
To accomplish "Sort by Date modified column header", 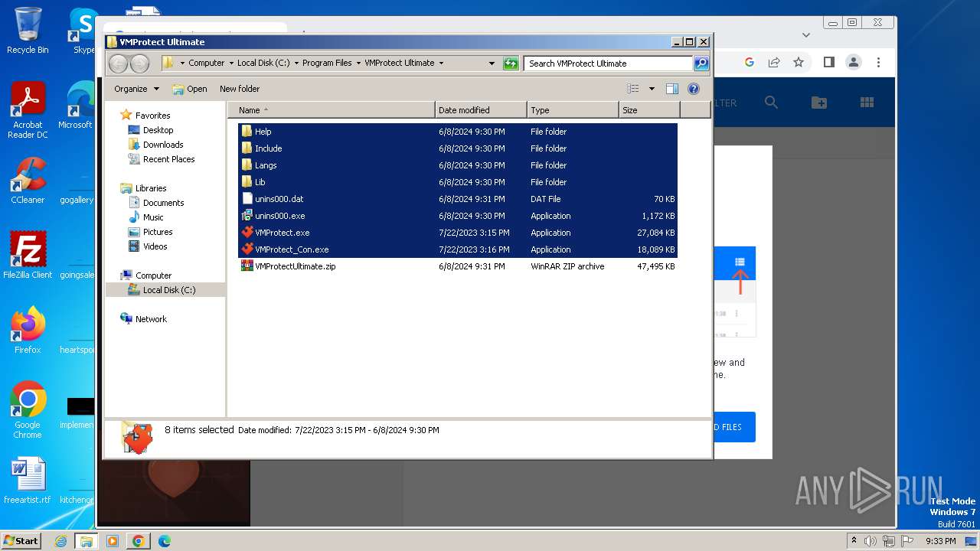I will (x=481, y=110).
